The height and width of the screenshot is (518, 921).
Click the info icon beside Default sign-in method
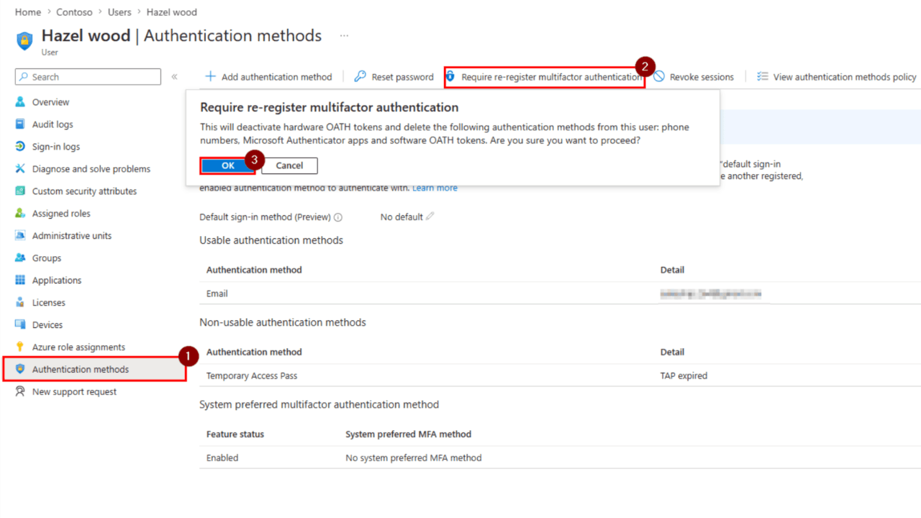click(x=338, y=217)
